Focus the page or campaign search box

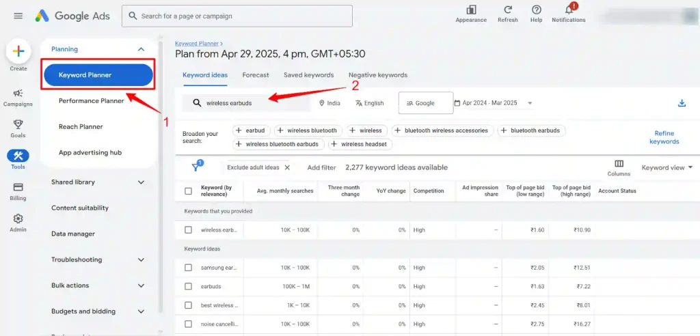pyautogui.click(x=237, y=16)
